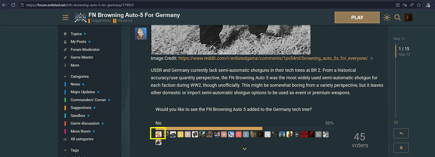Click the 60% poll percentage
Image resolution: width=435 pixels, height=157 pixels.
(x=329, y=123)
